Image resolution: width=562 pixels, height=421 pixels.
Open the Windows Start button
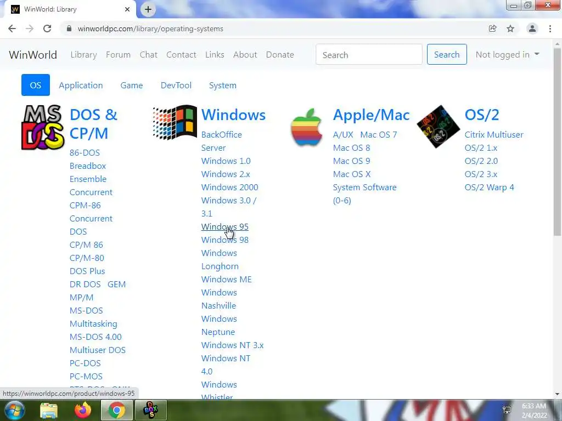15,410
